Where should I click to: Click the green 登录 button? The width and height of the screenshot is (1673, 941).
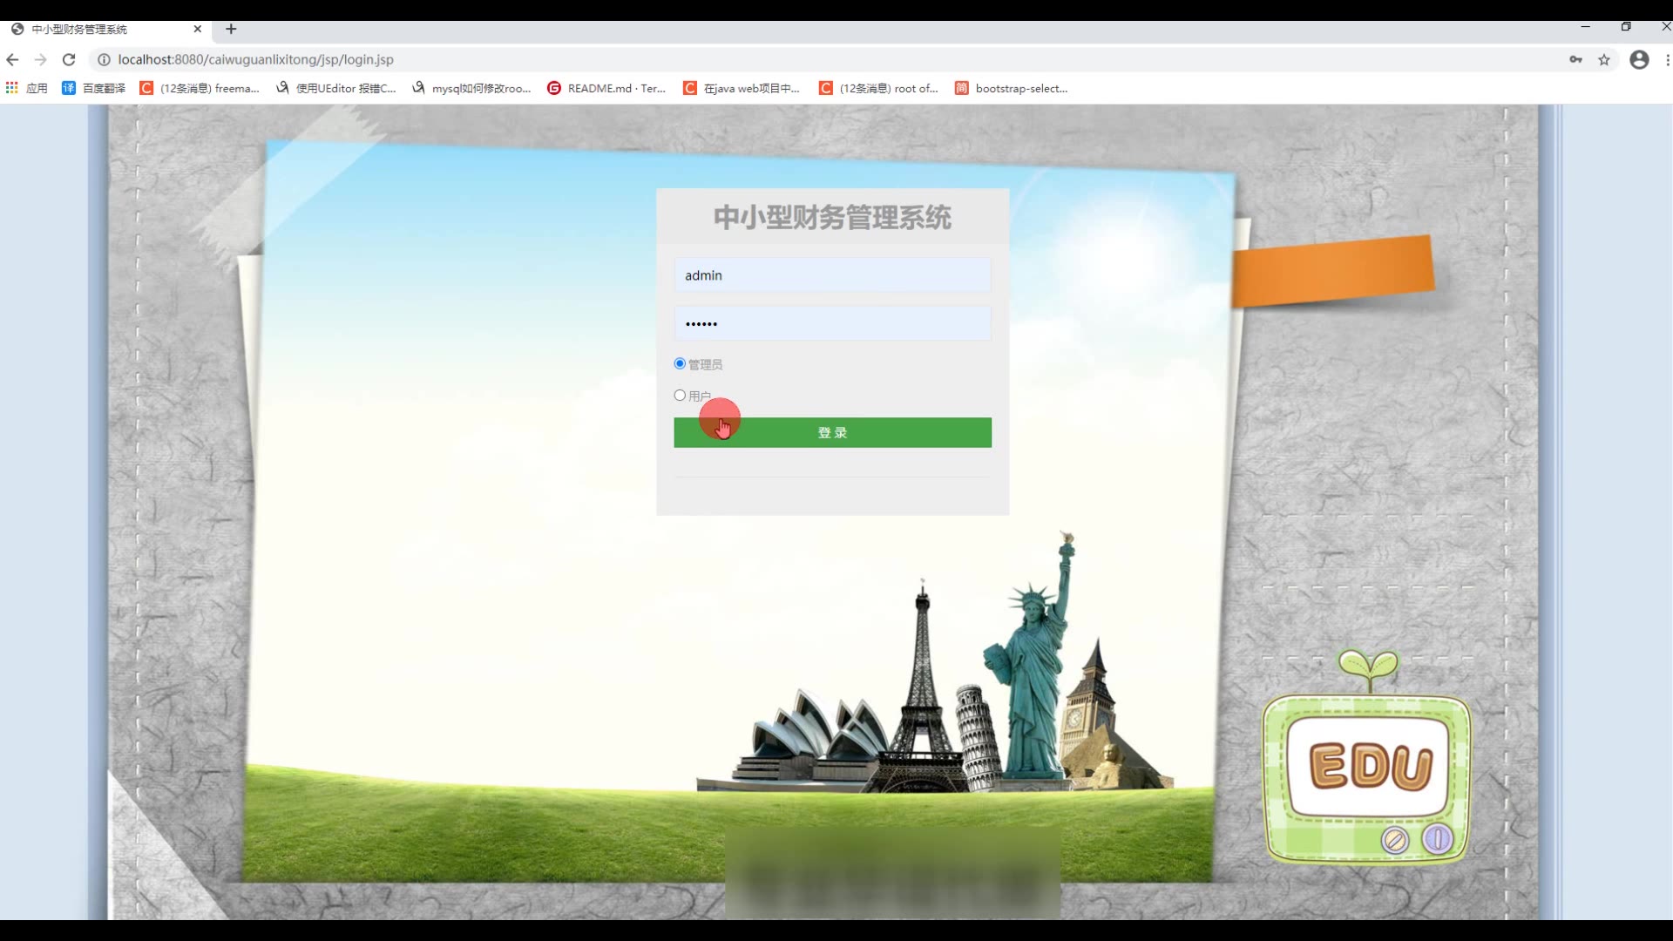[832, 433]
